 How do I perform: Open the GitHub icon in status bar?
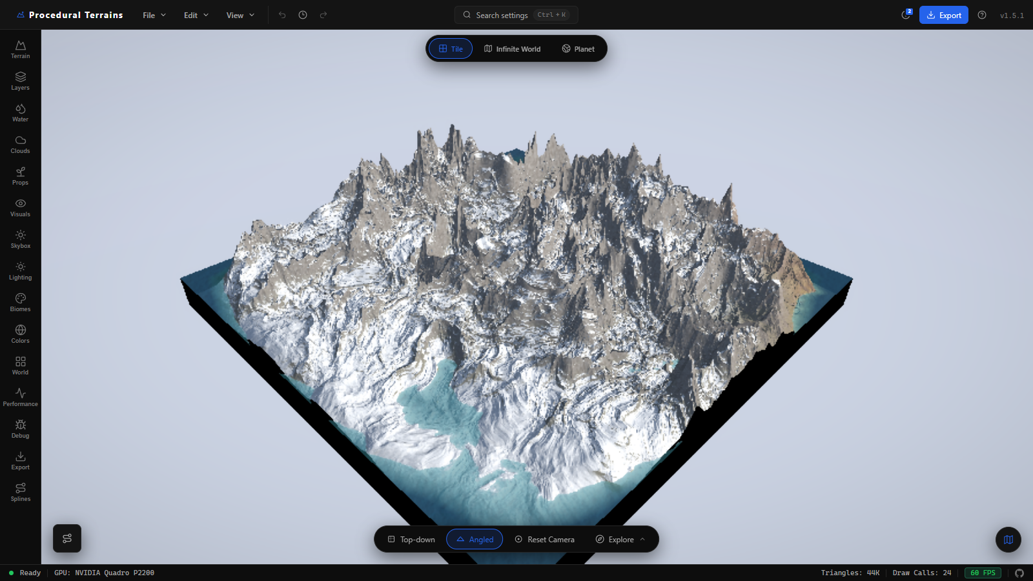[x=1019, y=573]
